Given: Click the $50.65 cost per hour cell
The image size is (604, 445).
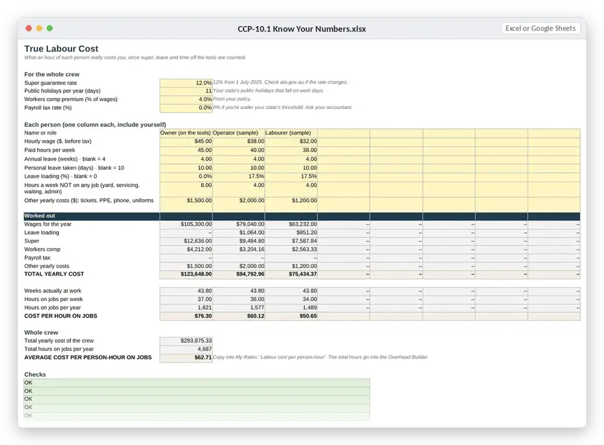Looking at the screenshot, I should 291,316.
